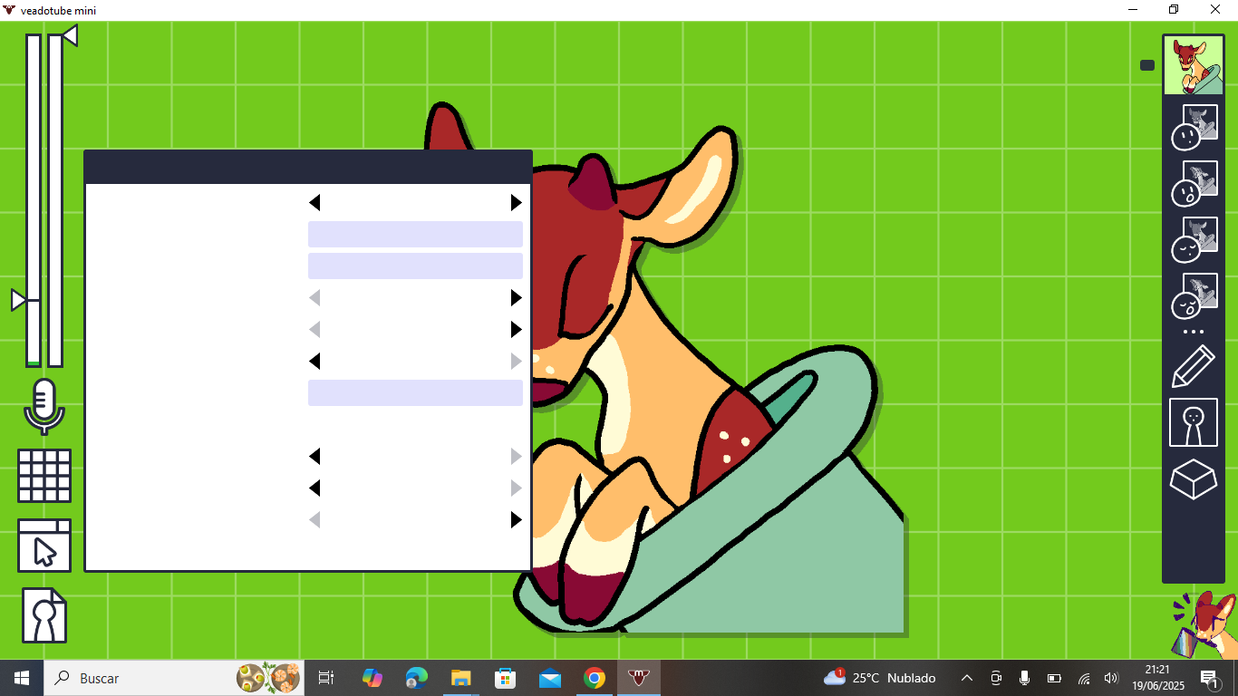Click the document with keyhole icon

point(44,615)
